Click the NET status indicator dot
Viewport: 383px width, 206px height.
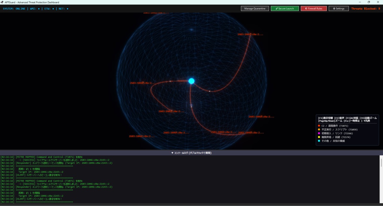[x=68, y=9]
